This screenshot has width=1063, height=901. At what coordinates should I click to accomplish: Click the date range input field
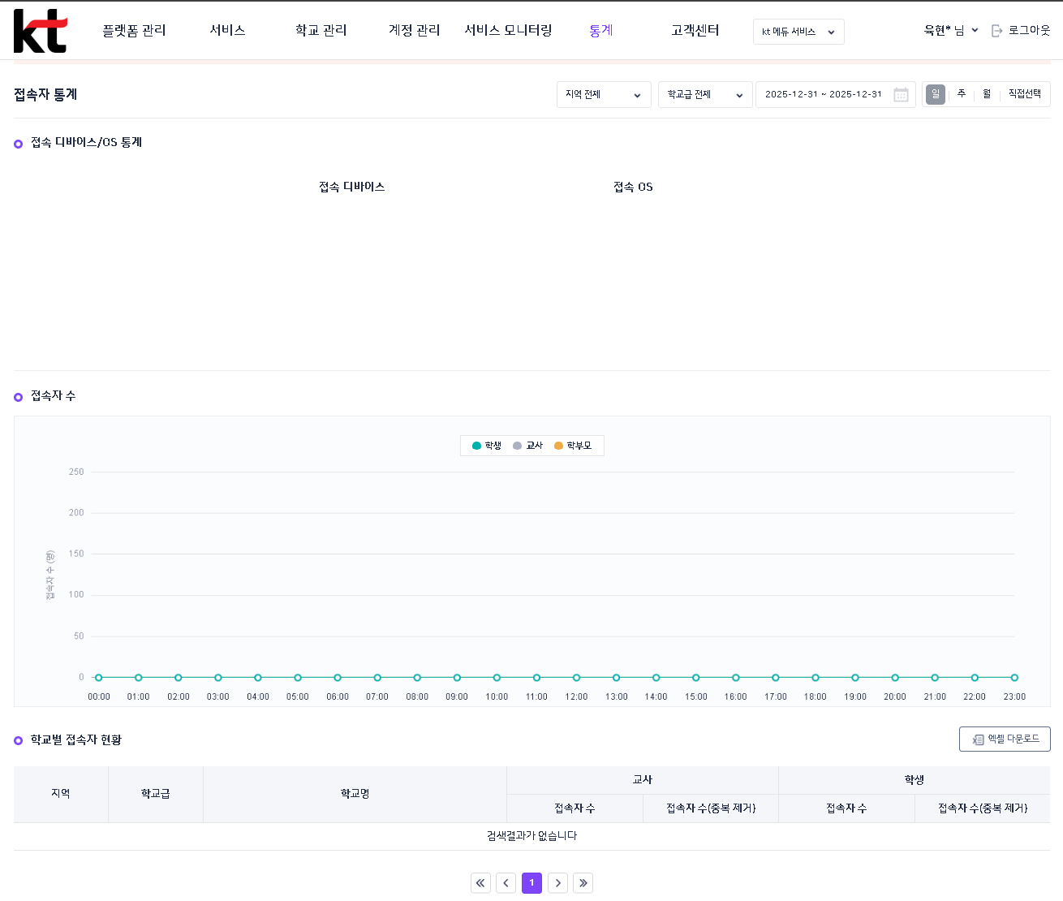tap(823, 95)
